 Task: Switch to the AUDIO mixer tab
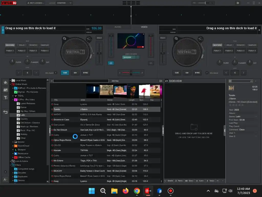(x=118, y=27)
